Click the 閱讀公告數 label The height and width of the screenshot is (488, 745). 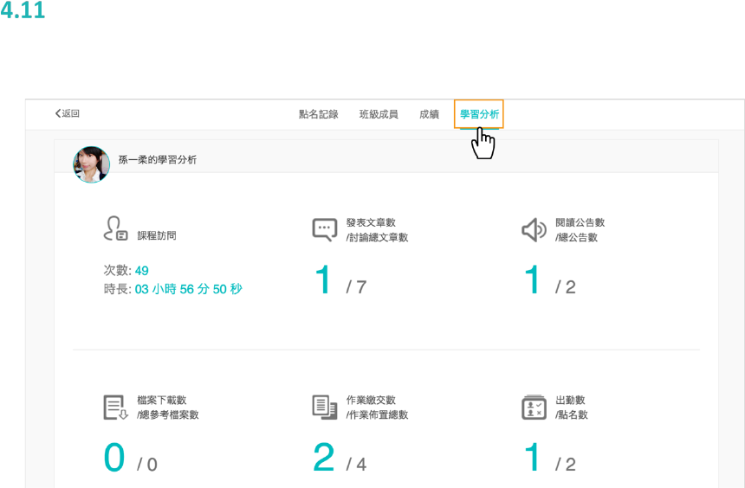(580, 222)
